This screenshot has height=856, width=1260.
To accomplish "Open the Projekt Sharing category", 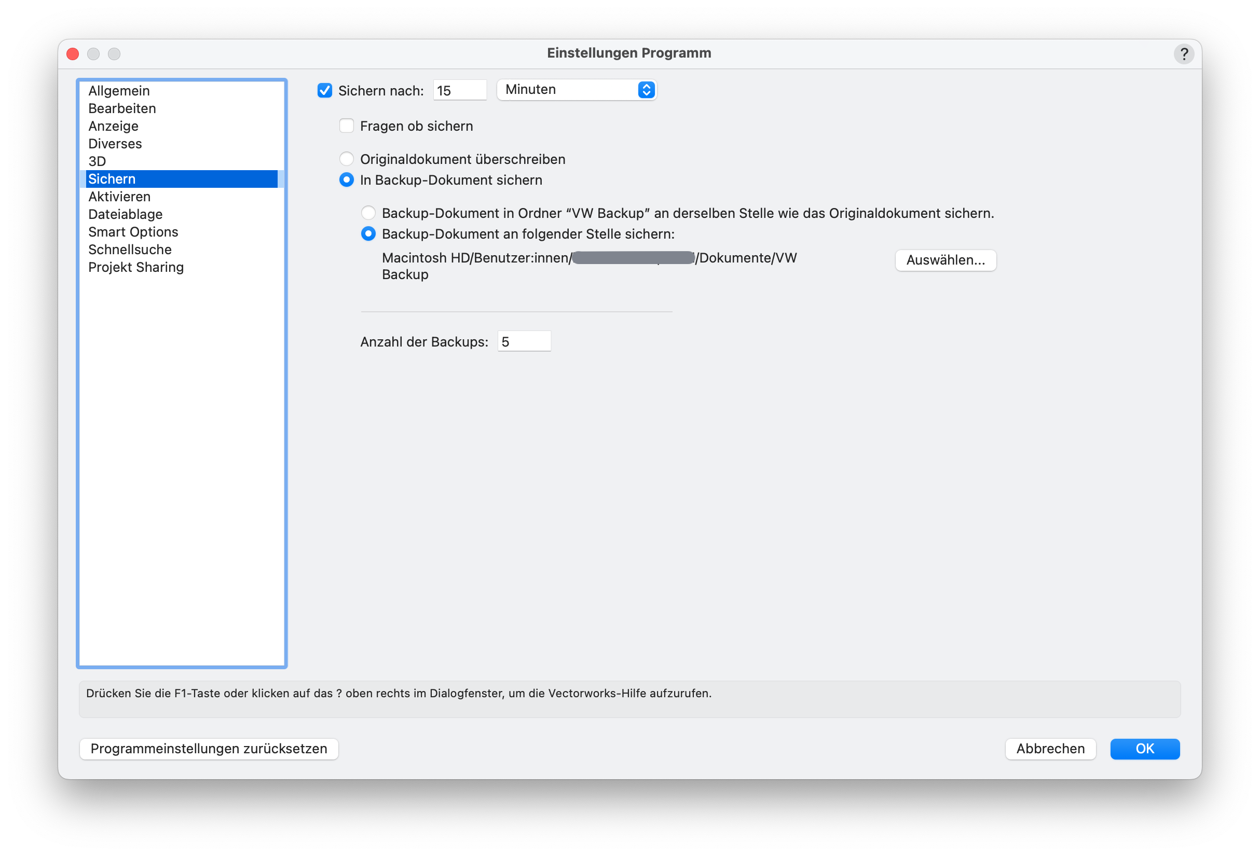I will pyautogui.click(x=135, y=267).
